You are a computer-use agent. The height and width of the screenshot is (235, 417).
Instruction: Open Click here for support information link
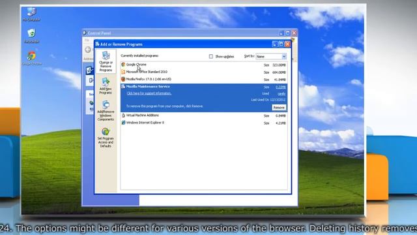[149, 93]
